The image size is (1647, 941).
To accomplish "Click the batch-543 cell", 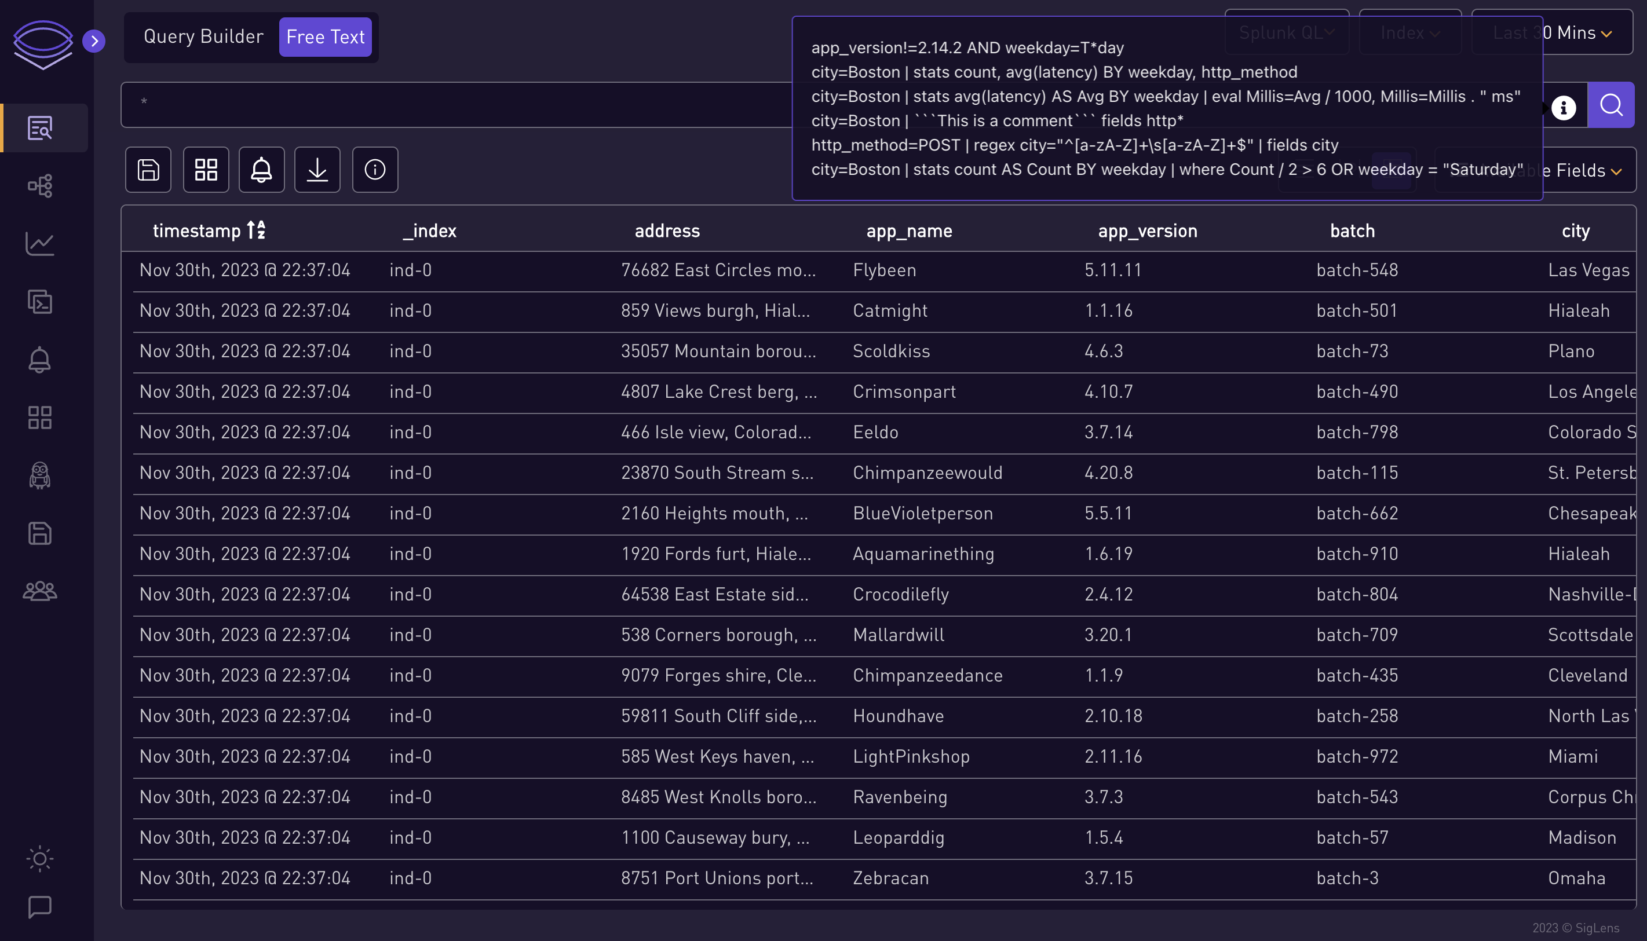I will pos(1357,797).
